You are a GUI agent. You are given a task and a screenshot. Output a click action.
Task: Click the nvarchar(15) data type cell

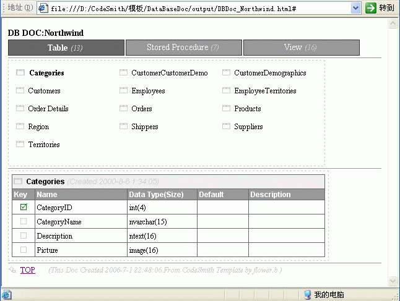162,221
